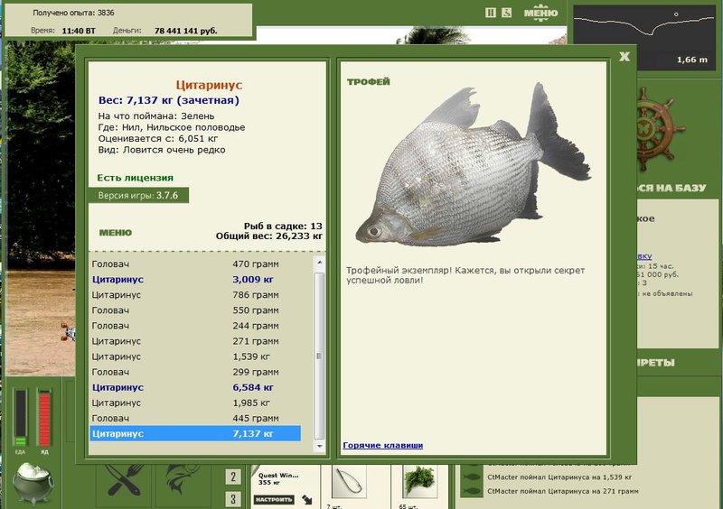Click the Вид: Ловится очень редко line
Viewport: 723px width, 509px height.
click(x=162, y=150)
